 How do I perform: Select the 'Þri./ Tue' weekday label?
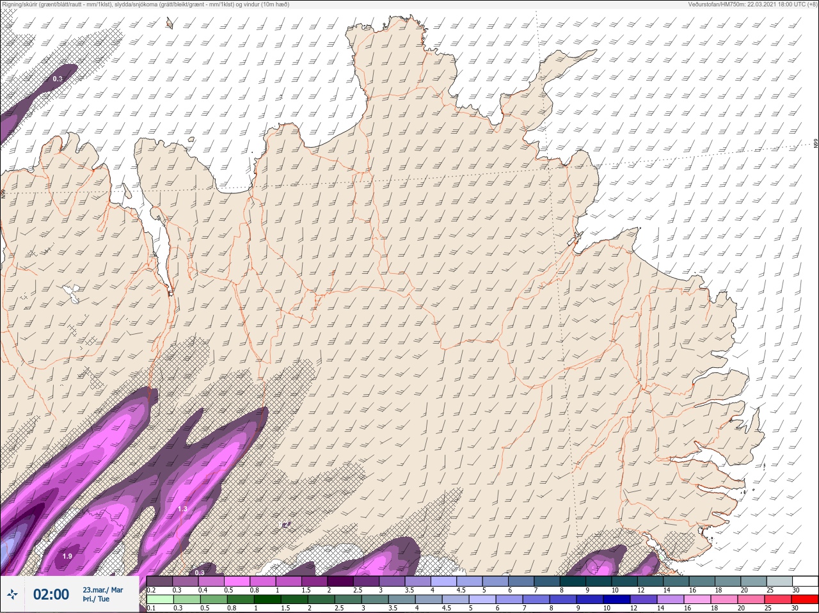click(x=96, y=599)
